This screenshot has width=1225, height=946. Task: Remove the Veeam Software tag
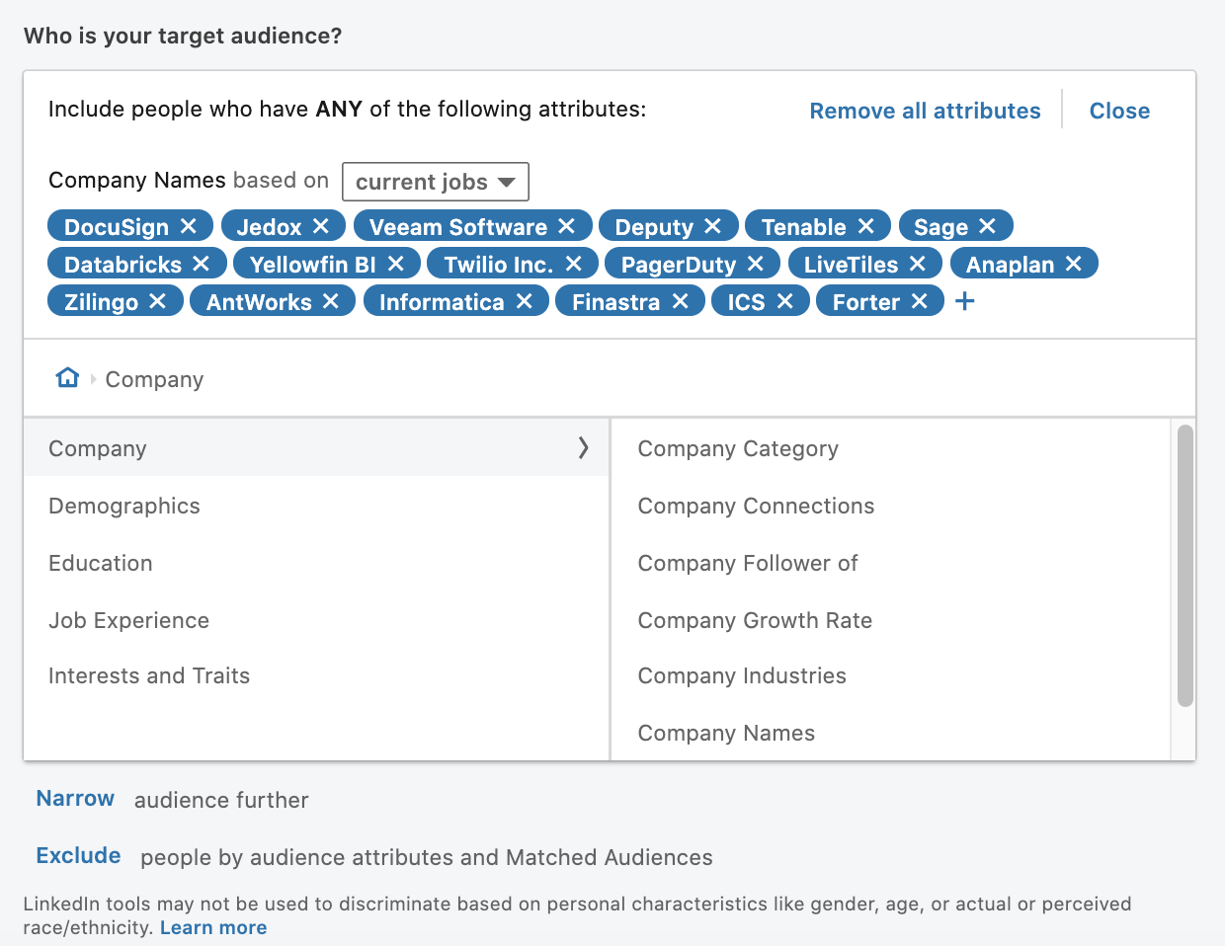pyautogui.click(x=566, y=226)
